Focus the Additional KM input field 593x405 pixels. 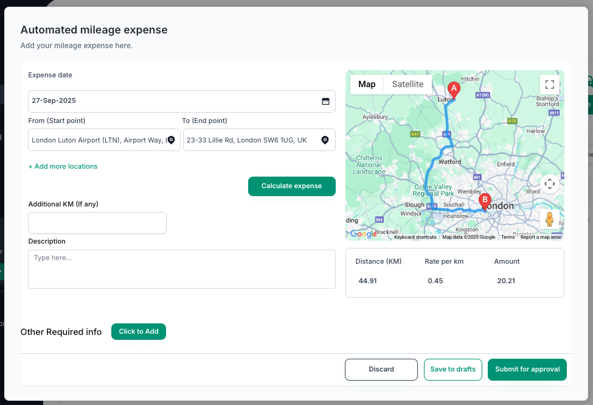tap(97, 223)
